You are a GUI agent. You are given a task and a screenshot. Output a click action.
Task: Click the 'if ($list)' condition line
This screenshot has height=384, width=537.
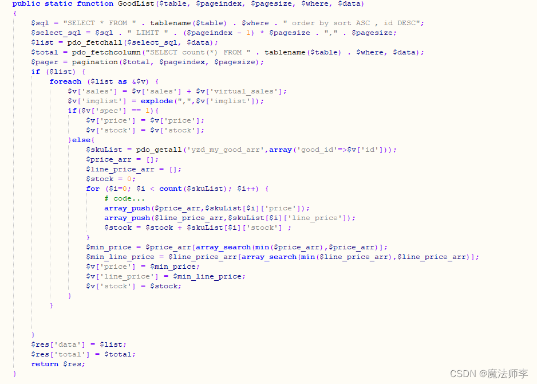tap(58, 72)
